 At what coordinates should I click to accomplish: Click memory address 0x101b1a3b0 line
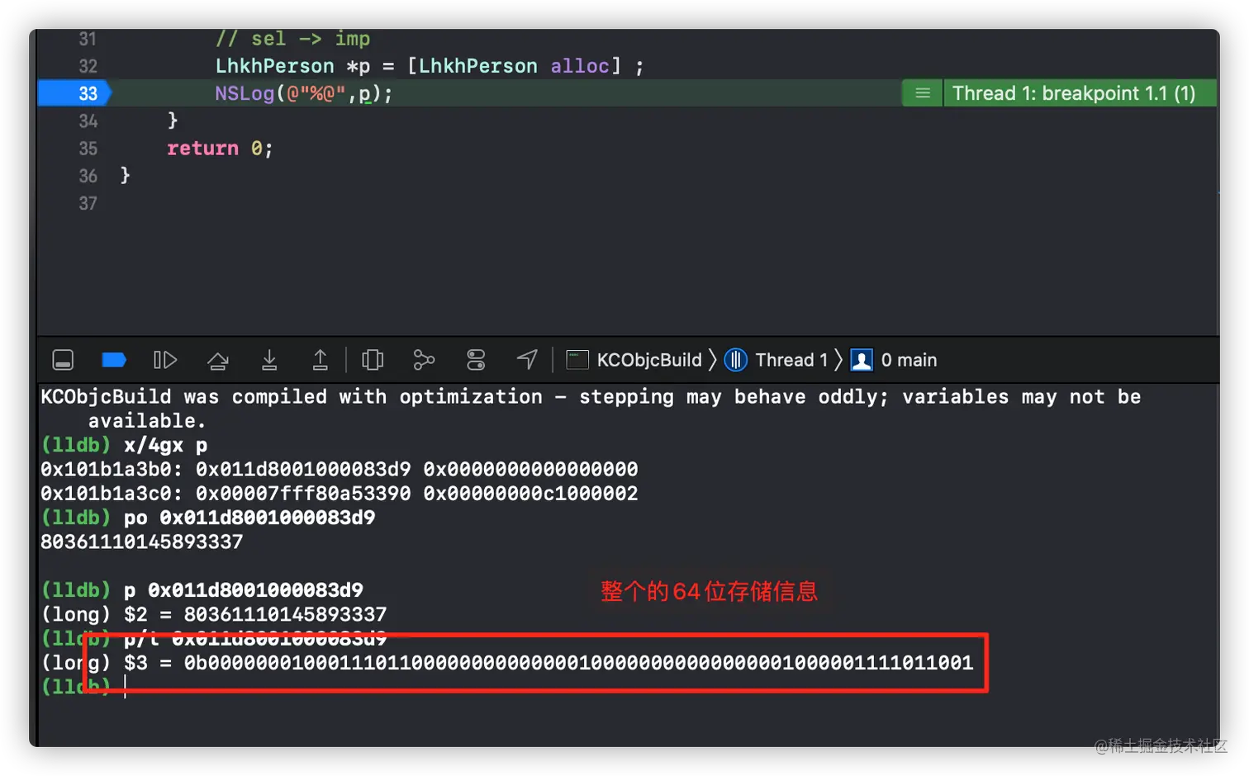(339, 470)
